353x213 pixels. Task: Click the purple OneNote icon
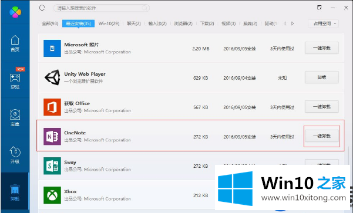[52, 136]
